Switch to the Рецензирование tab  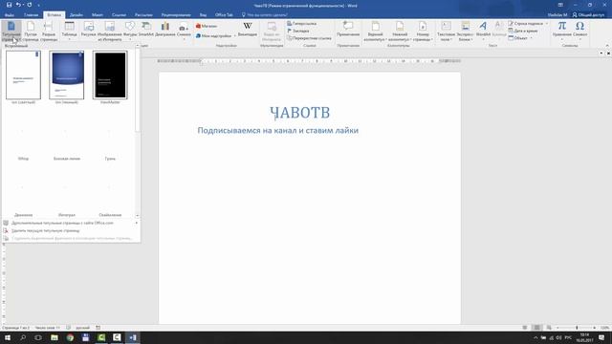point(176,15)
